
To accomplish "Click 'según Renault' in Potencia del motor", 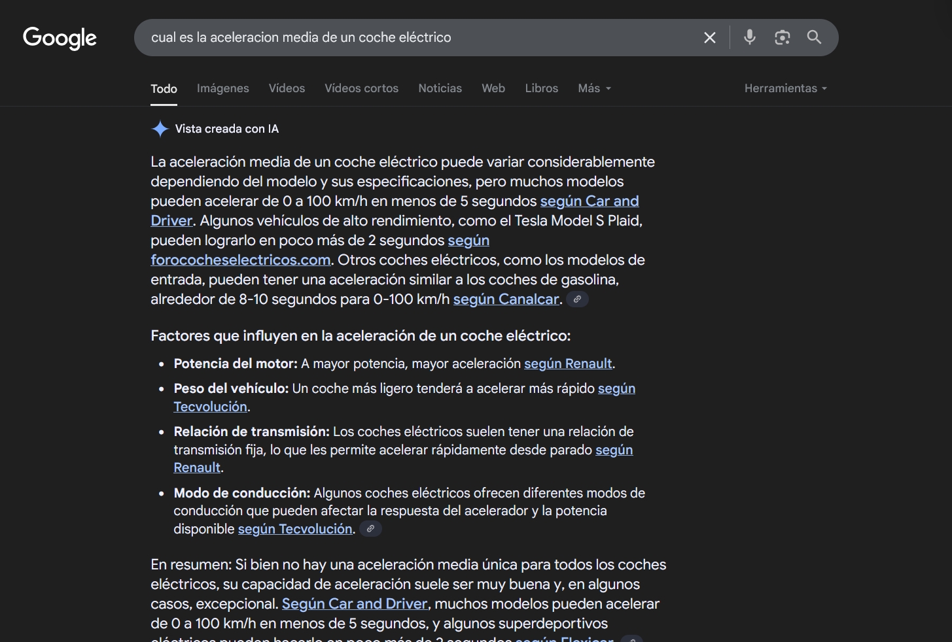I will 568,363.
